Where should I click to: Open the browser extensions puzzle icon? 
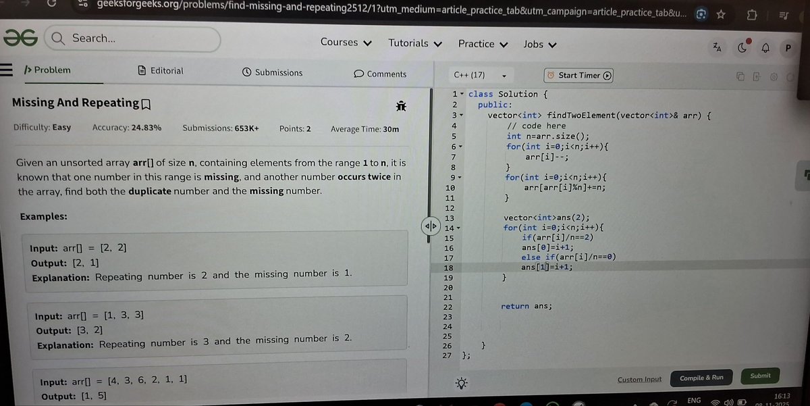tap(753, 14)
